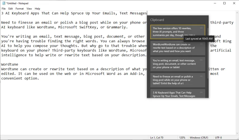This screenshot has height=140, width=239.
Task: Open the Edit menu
Action: click(11, 9)
